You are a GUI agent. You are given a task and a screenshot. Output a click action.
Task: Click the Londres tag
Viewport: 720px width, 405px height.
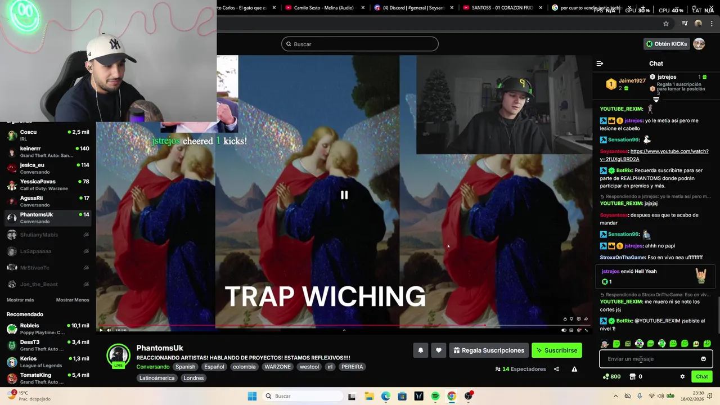pyautogui.click(x=193, y=378)
